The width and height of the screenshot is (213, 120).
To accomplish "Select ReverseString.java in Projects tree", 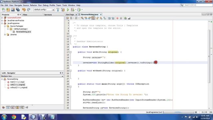I will pyautogui.click(x=23, y=32).
